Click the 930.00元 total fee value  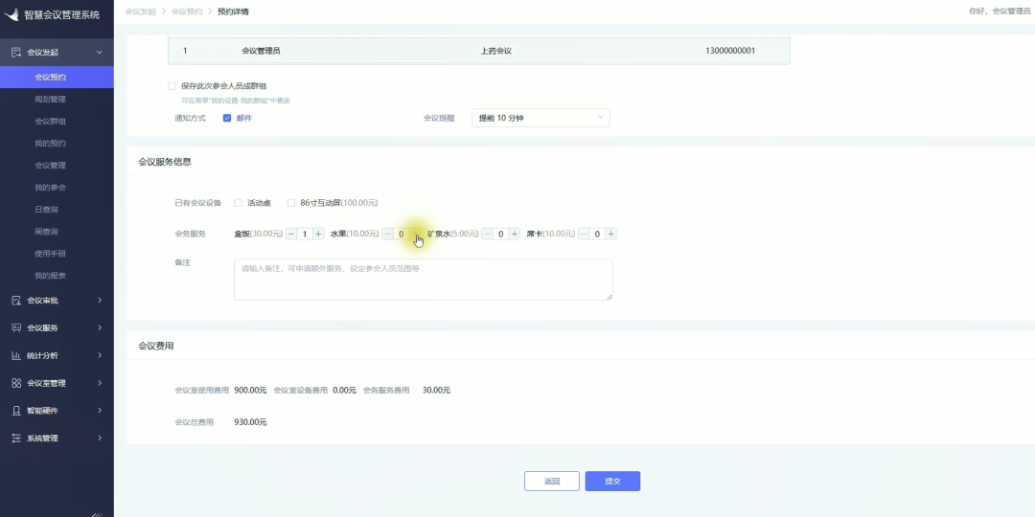click(x=251, y=422)
